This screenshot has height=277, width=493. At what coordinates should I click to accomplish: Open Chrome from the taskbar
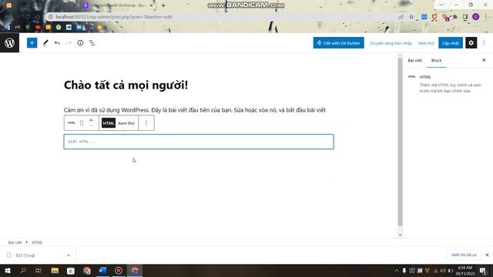(87, 270)
